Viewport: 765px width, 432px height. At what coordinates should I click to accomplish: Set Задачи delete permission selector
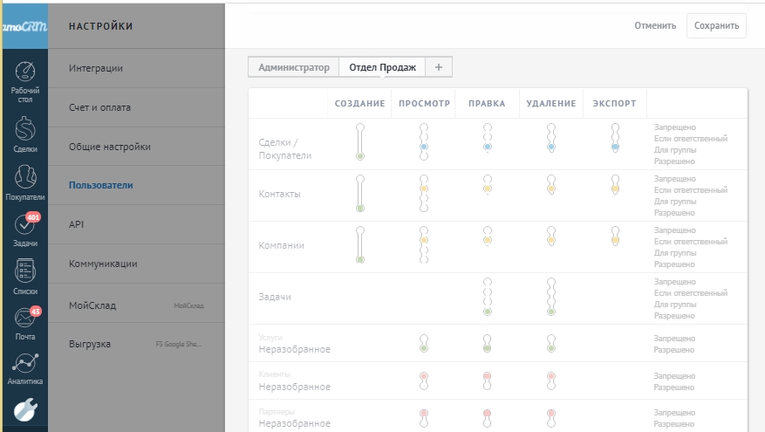[550, 297]
